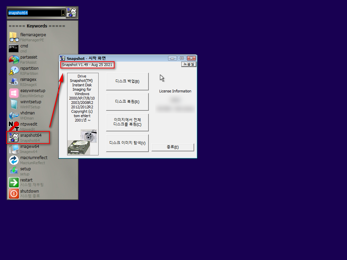Open the filemanagerpe folder-with-glasses icon
The height and width of the screenshot is (260, 347).
point(14,37)
